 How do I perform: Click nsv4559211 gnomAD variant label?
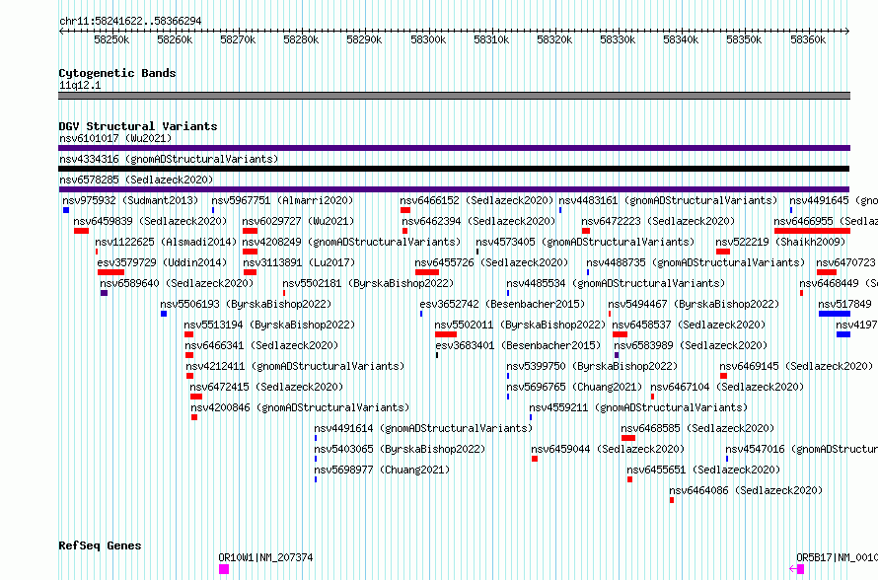coord(638,407)
